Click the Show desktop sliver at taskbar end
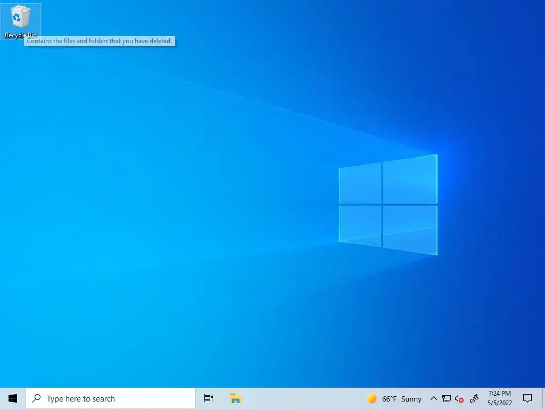 point(543,398)
